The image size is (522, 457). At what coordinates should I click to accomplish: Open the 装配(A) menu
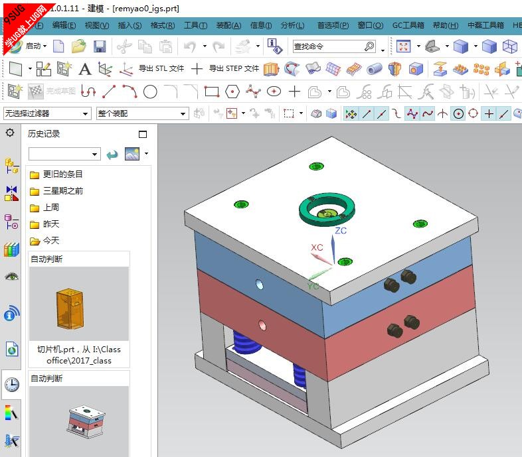(228, 26)
